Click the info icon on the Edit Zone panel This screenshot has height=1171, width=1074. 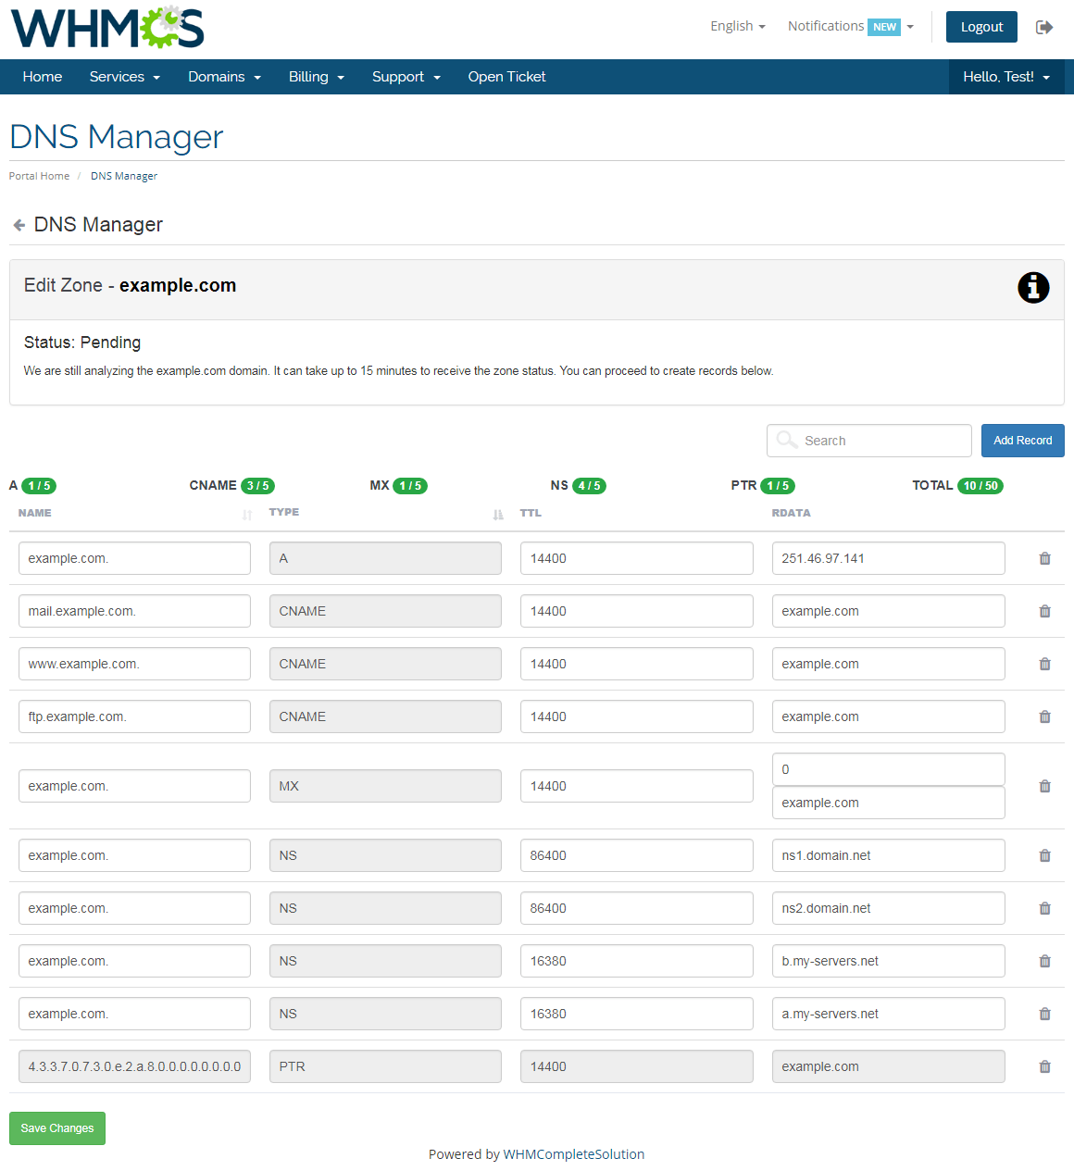1033,288
